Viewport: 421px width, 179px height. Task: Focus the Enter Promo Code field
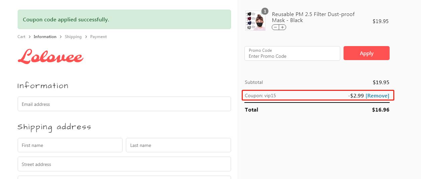[x=292, y=53]
